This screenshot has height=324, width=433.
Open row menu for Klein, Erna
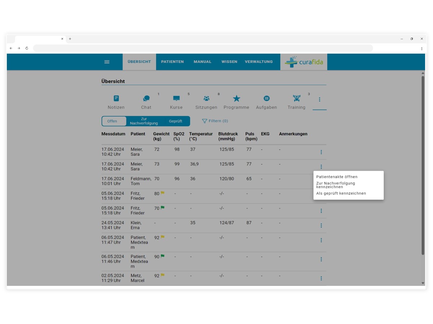pyautogui.click(x=321, y=226)
